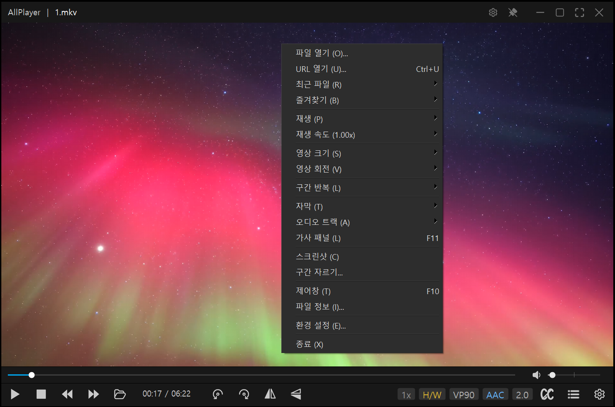Image resolution: width=615 pixels, height=407 pixels.
Task: Open subtitles via the CC icon
Action: coord(547,394)
